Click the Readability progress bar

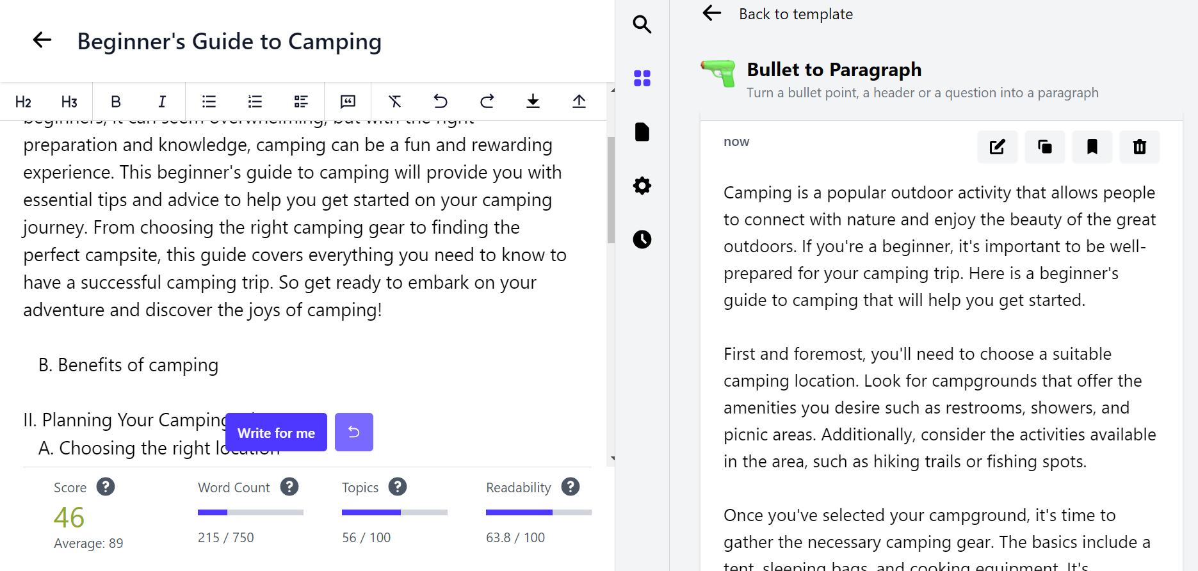pos(538,512)
